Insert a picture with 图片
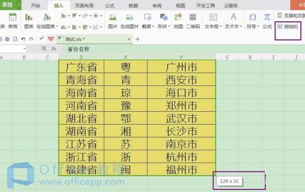The height and width of the screenshot is (192, 305). 112,20
